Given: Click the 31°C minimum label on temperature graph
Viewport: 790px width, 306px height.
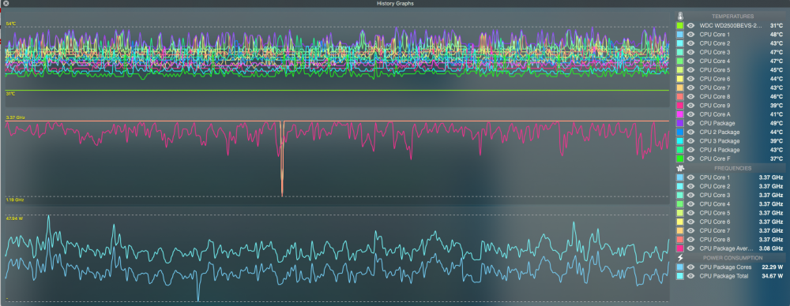Looking at the screenshot, I should 11,94.
